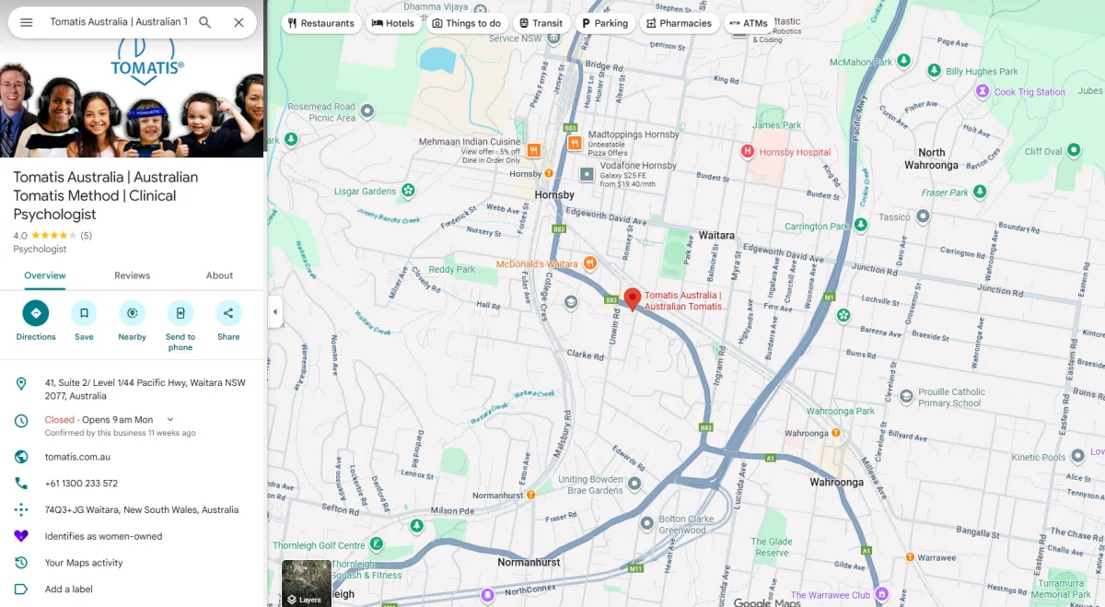Click Mehmaan Indian Cuisine restaurant marker
Screen dimensions: 1105x607
point(533,150)
